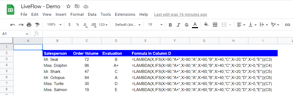The width and height of the screenshot is (293, 95).
Task: Open the font size 10 dropdown
Action: click(x=155, y=24)
